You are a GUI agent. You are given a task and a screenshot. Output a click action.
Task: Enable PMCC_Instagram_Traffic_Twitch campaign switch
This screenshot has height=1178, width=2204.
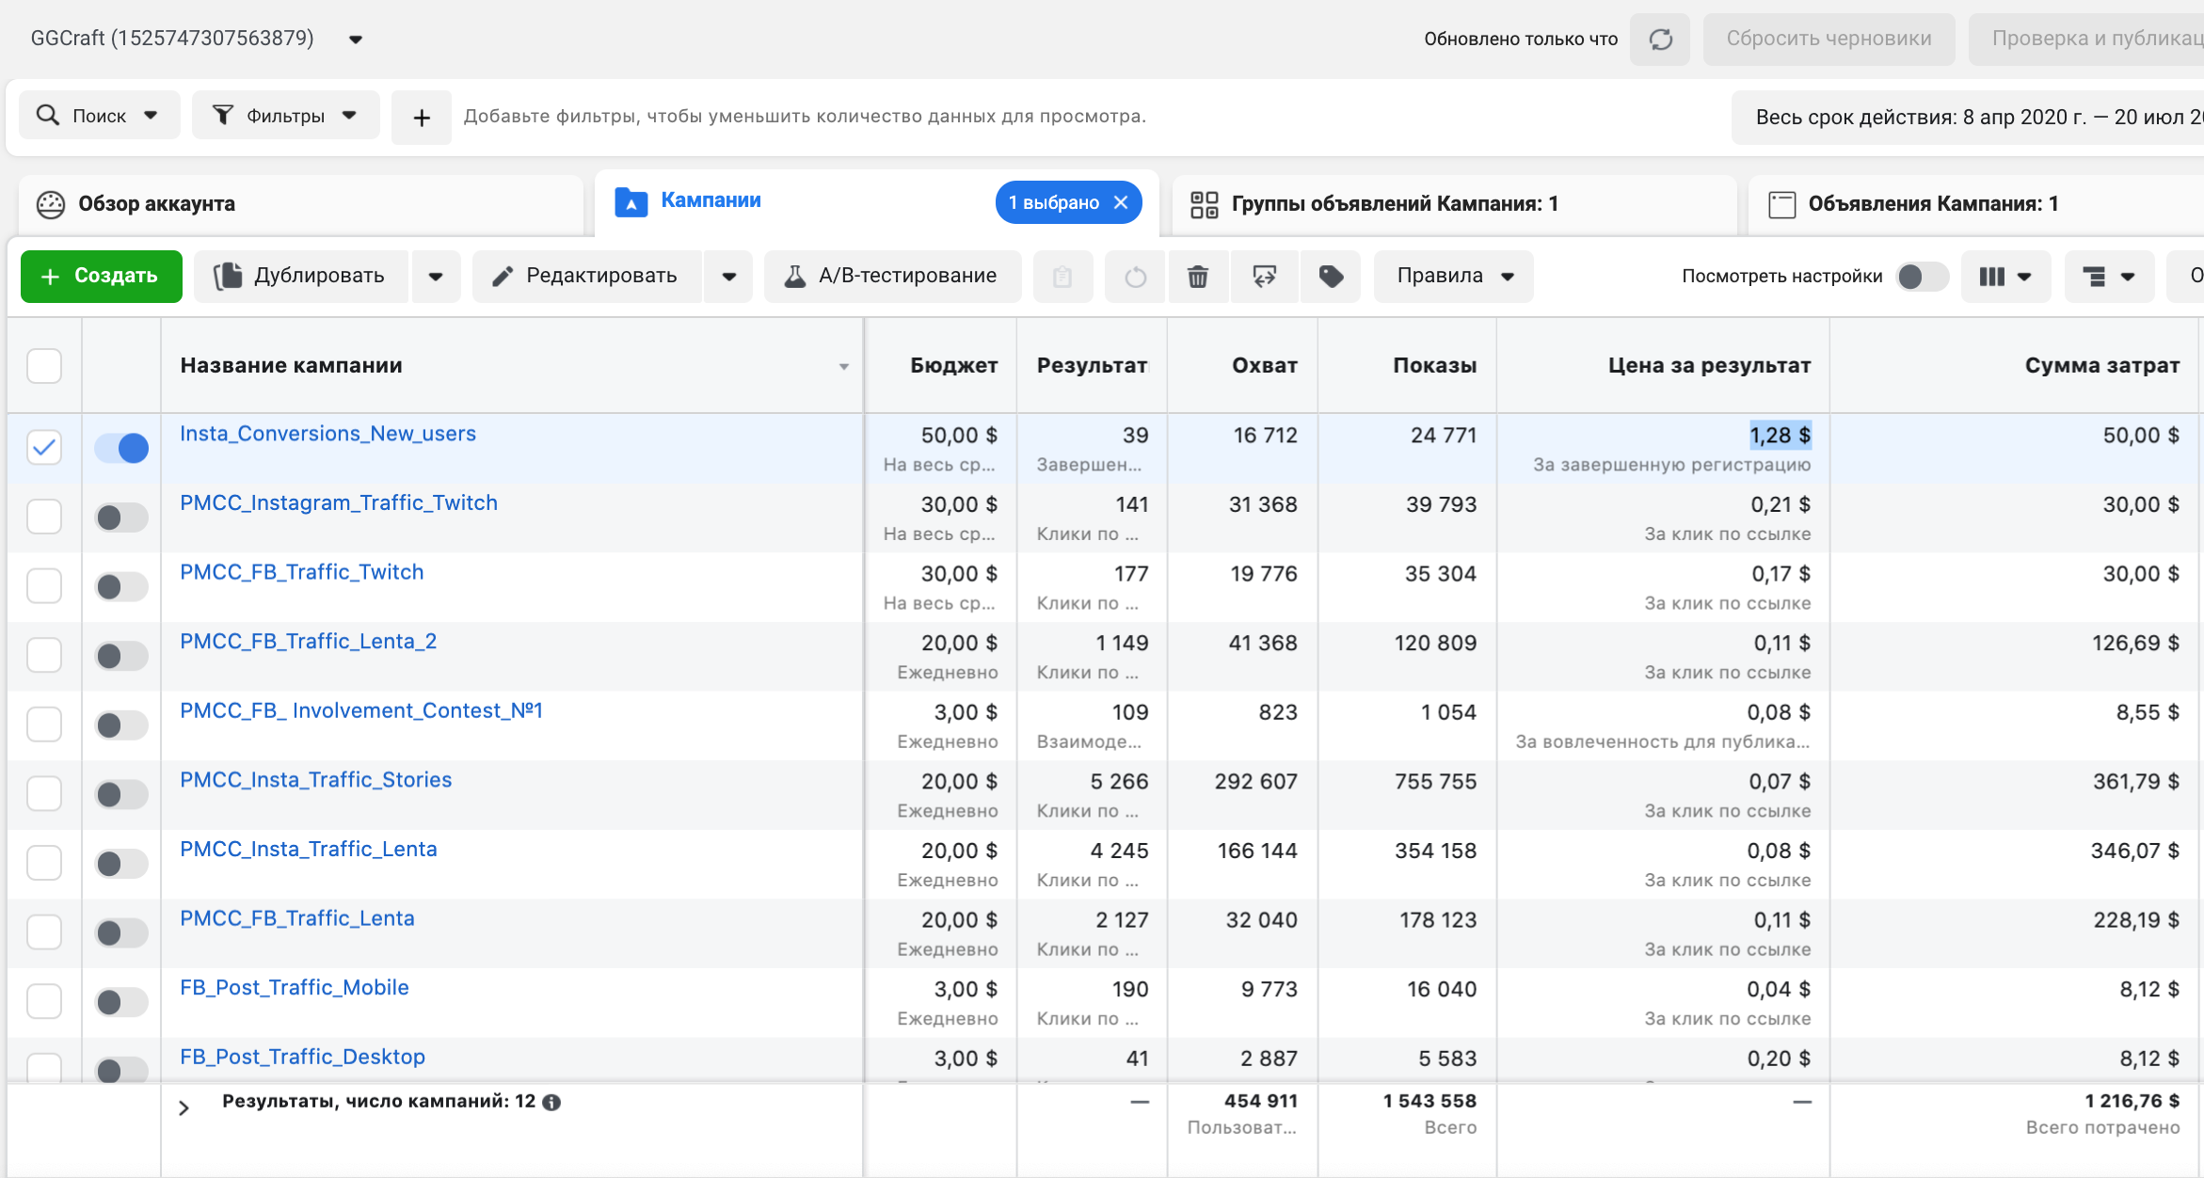[x=121, y=517]
